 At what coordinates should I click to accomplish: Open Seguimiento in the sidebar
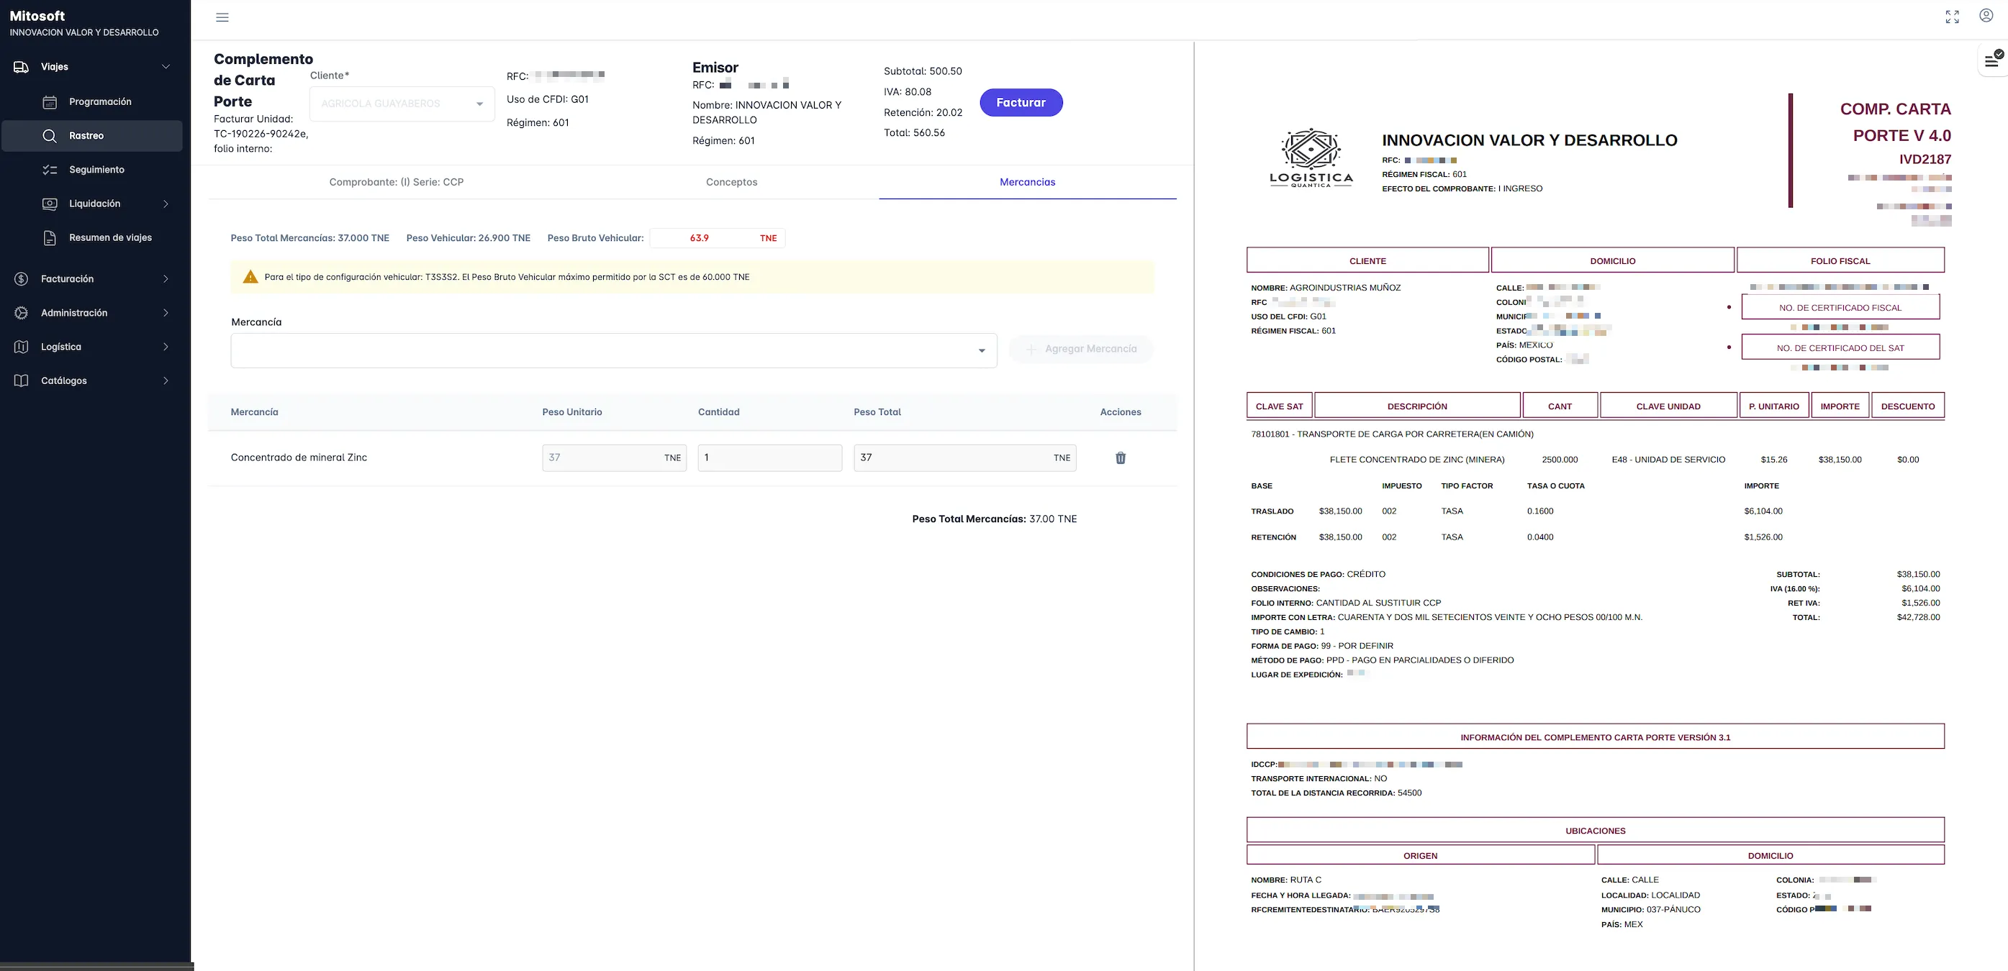96,170
